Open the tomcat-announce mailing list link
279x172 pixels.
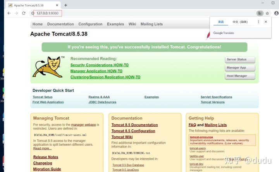point(201,137)
